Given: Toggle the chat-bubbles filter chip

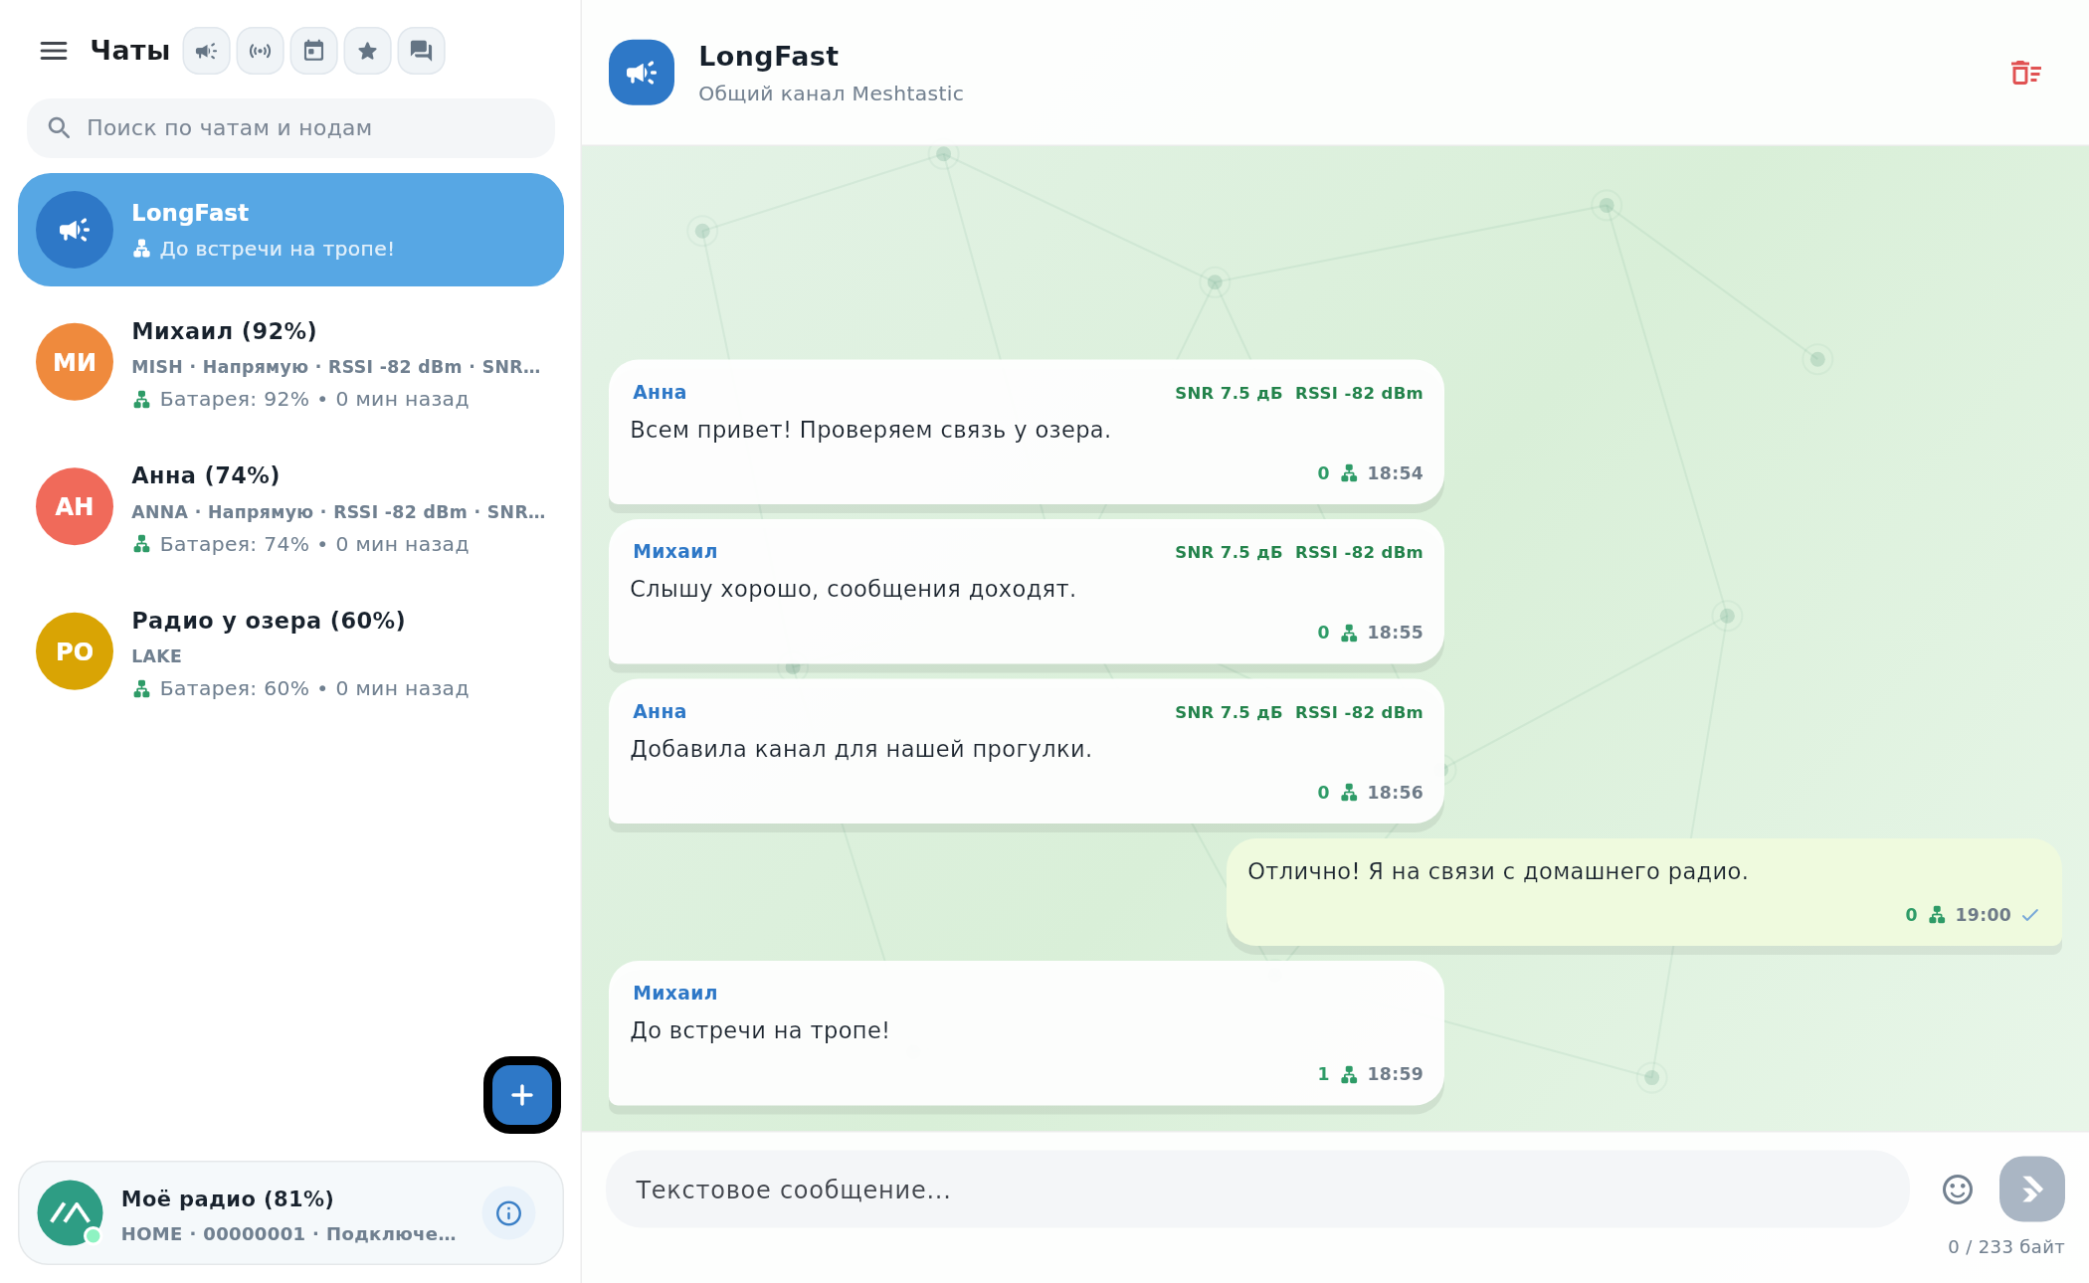Looking at the screenshot, I should pyautogui.click(x=422, y=51).
